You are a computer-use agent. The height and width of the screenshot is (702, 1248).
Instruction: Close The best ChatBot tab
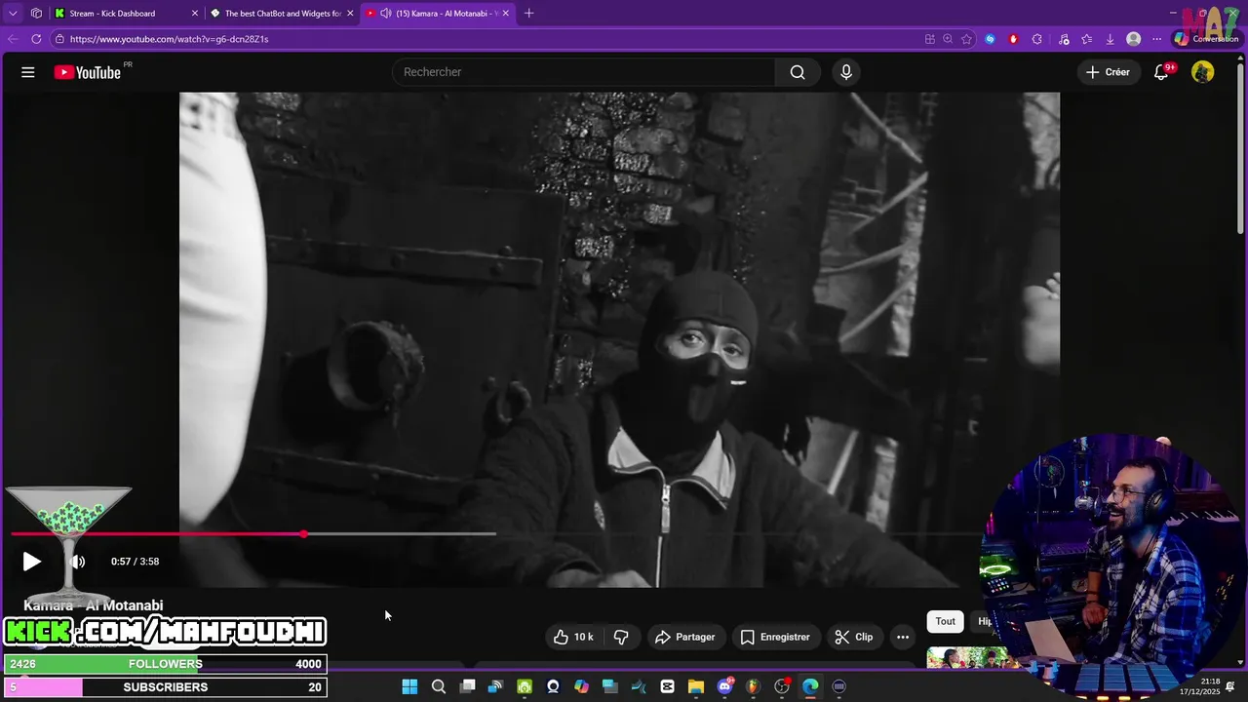tap(350, 14)
